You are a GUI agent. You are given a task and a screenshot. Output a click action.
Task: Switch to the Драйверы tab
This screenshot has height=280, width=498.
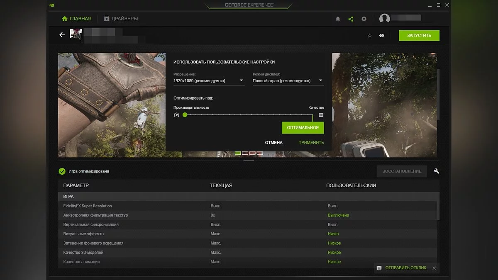(121, 19)
